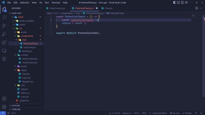Switch to ChatContext.jsx editor tab
The height and width of the screenshot is (115, 205).
[57, 8]
